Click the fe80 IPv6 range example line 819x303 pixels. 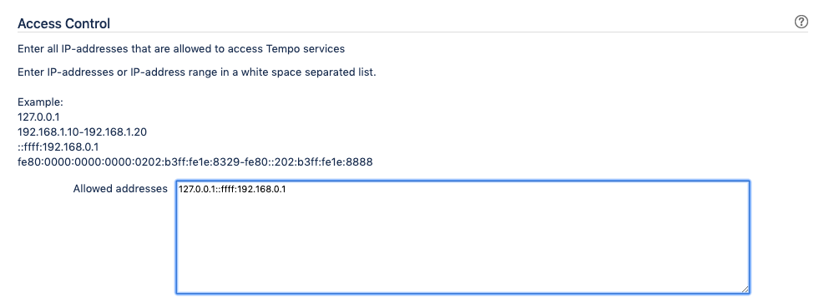click(x=195, y=162)
